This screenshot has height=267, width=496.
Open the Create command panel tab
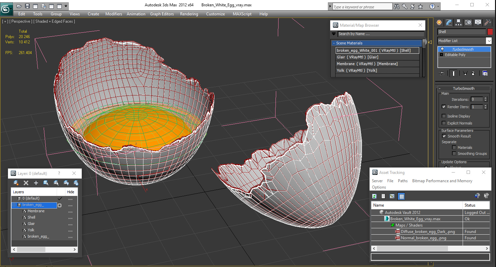click(x=439, y=22)
